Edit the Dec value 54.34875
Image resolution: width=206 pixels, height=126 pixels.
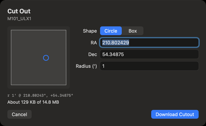149,54
